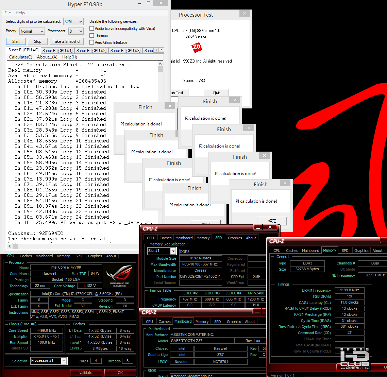Minimize the CPU-Z SPD window
Viewport: 387px width, 377px height.
(x=258, y=227)
